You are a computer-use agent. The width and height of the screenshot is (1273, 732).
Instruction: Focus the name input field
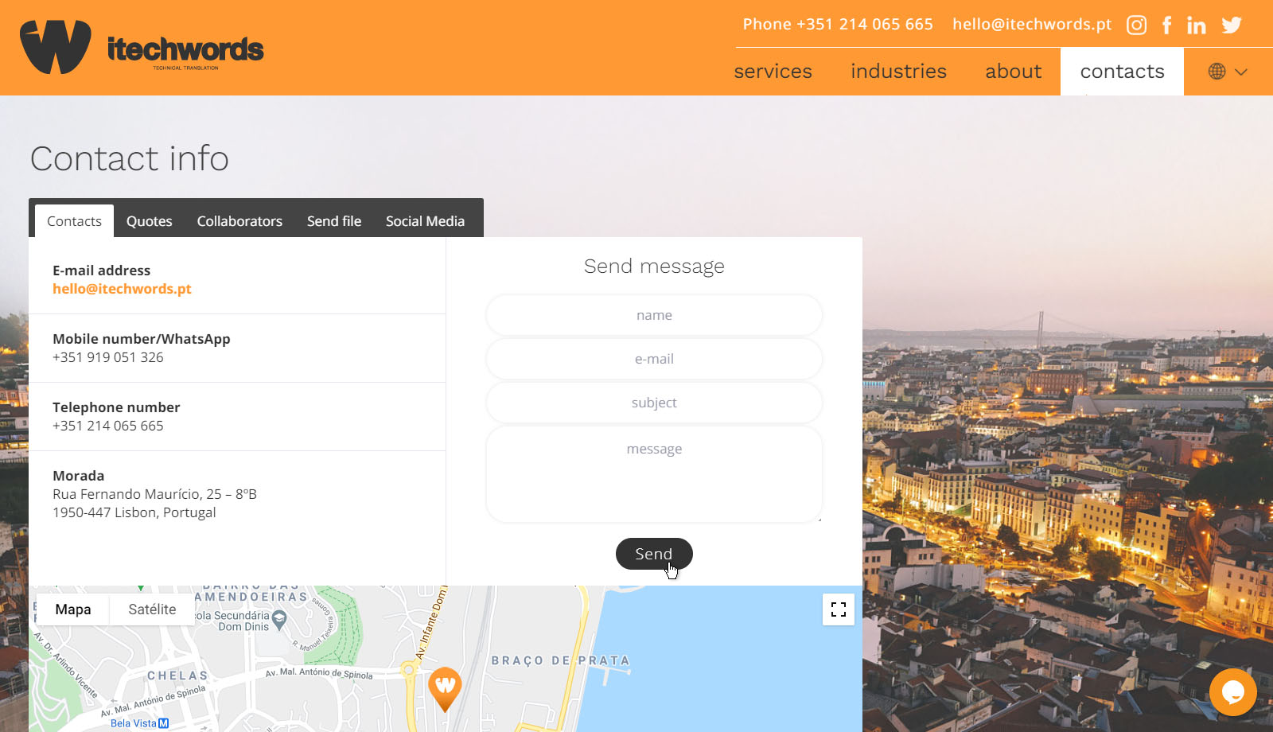[654, 315]
